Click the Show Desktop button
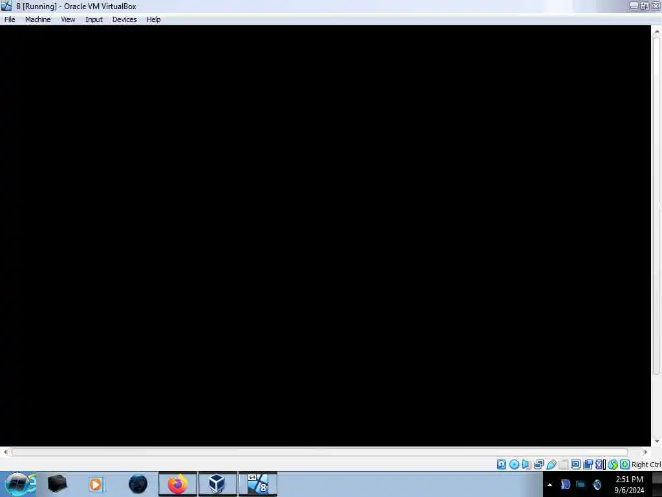 [x=657, y=484]
